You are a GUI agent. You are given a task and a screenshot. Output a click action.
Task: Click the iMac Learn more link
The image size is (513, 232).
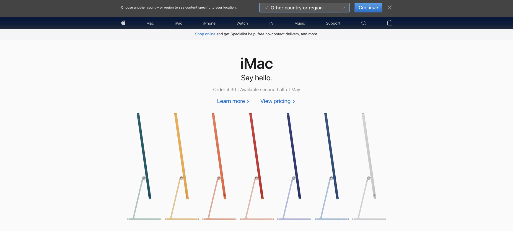[x=233, y=101]
